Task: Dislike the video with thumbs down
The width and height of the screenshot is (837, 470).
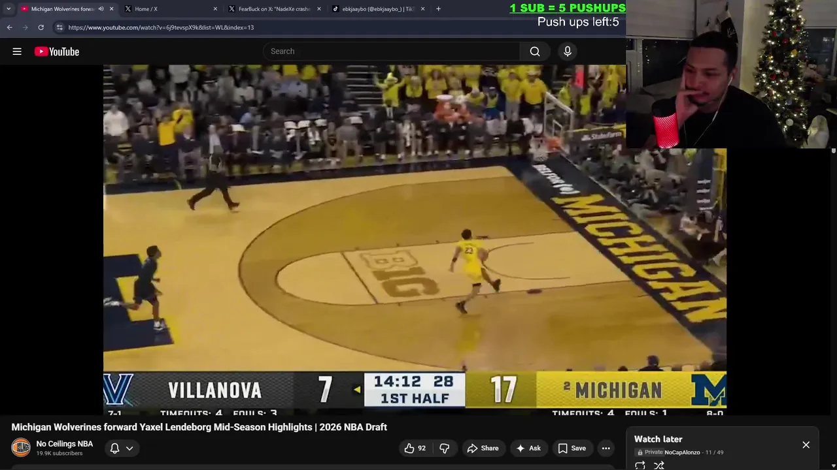Action: [x=445, y=448]
